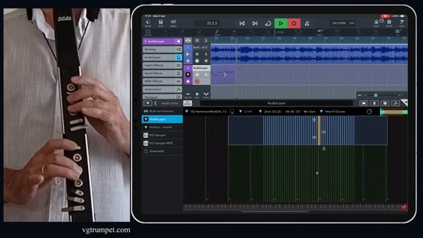Select AudioLayer nested entry
423x238 pixels.
pos(163,127)
